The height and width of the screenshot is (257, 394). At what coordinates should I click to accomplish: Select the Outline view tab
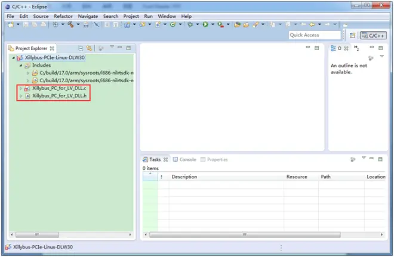[x=339, y=48]
